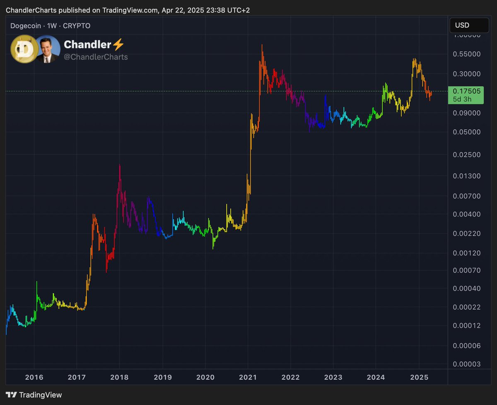497x405 pixels.
Task: Click the 0.00012 price axis value
Action: pyautogui.click(x=466, y=326)
